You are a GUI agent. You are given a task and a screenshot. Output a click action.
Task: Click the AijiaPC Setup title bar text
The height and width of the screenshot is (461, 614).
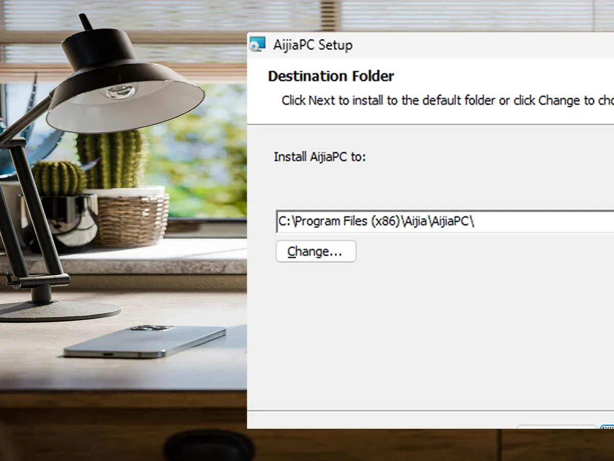(x=313, y=45)
